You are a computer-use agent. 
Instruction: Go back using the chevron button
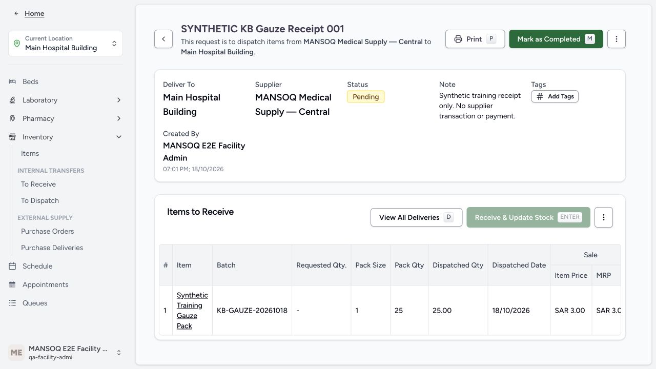tap(163, 39)
